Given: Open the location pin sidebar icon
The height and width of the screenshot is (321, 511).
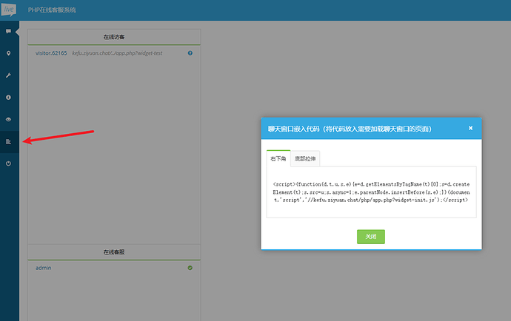Looking at the screenshot, I should coord(8,53).
